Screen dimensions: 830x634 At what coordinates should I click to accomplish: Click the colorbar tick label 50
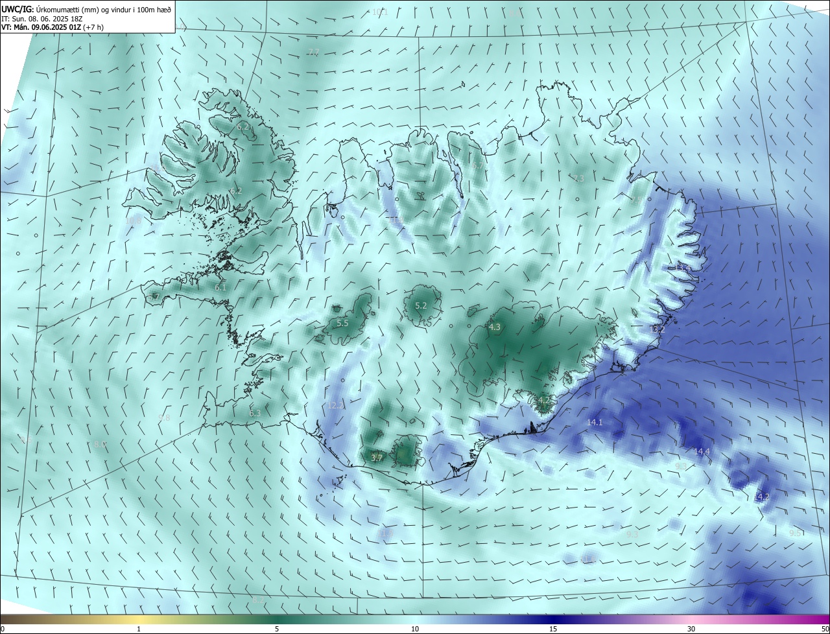(825, 629)
